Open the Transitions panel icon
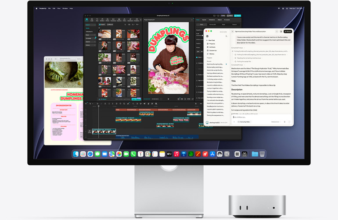 click(113, 20)
